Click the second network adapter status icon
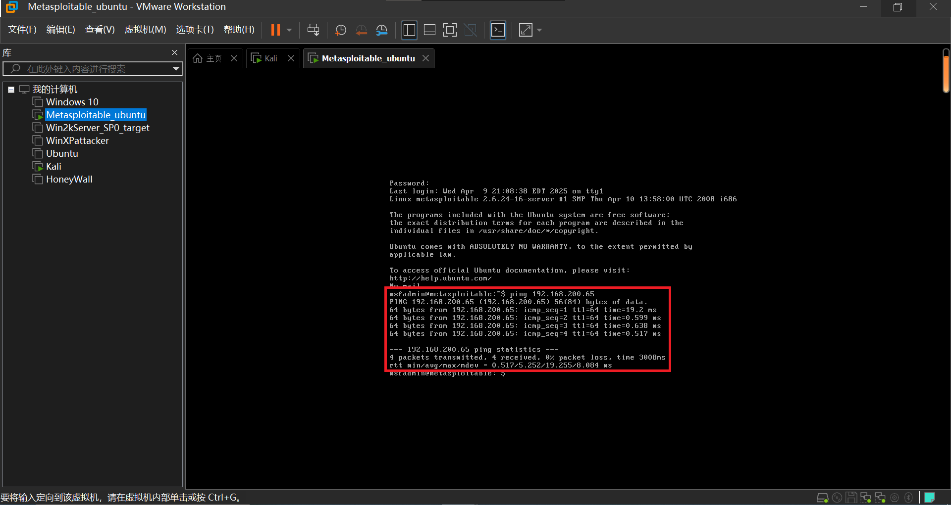 point(880,498)
